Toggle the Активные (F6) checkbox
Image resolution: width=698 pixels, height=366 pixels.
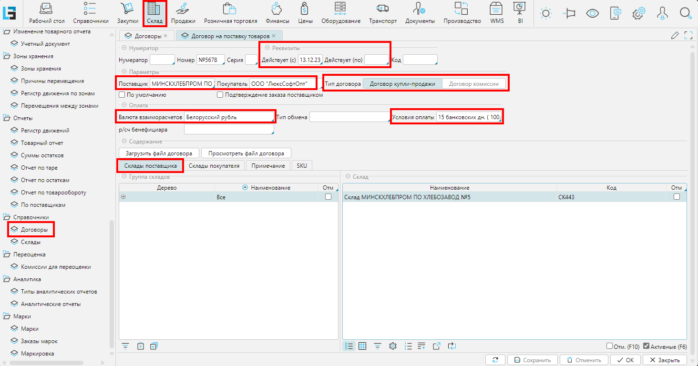click(x=647, y=346)
